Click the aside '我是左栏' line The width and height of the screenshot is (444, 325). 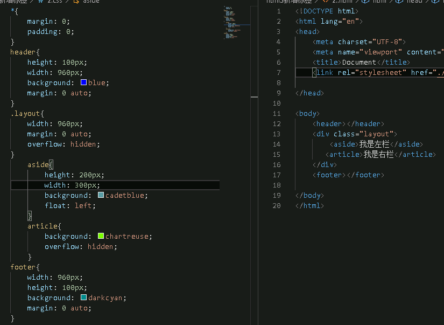tap(376, 144)
